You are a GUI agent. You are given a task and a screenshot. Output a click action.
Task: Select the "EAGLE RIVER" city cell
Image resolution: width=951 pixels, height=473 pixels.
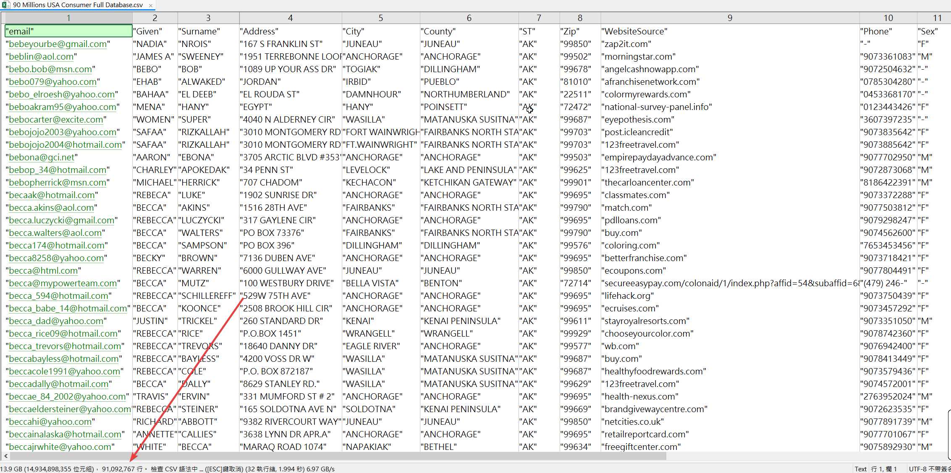(381, 346)
